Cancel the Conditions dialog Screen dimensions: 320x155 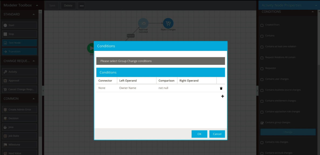pyautogui.click(x=217, y=134)
